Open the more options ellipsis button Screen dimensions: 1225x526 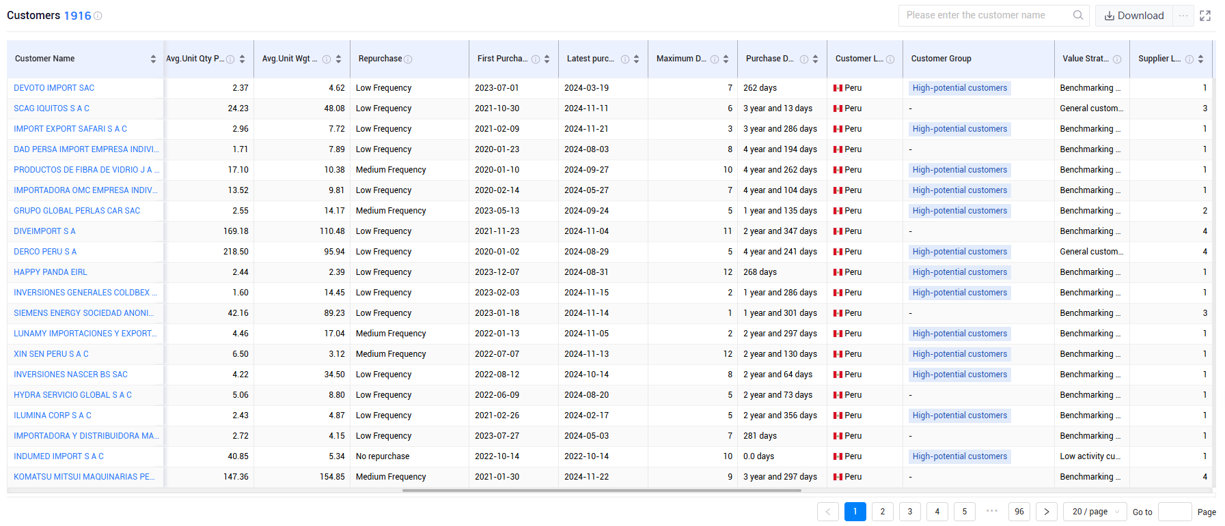(x=1183, y=16)
